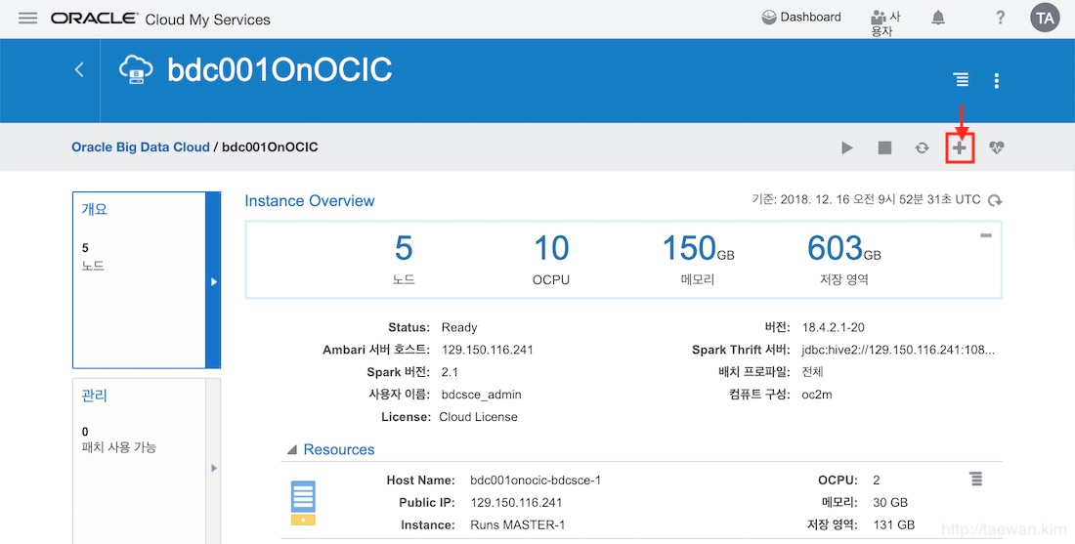Click the bdc001OnOCIC page title
This screenshot has width=1075, height=544.
point(279,70)
